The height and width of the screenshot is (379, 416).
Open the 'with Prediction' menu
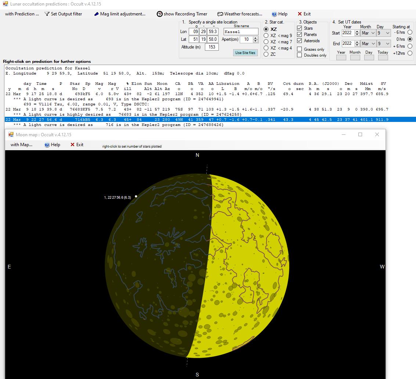tap(22, 14)
